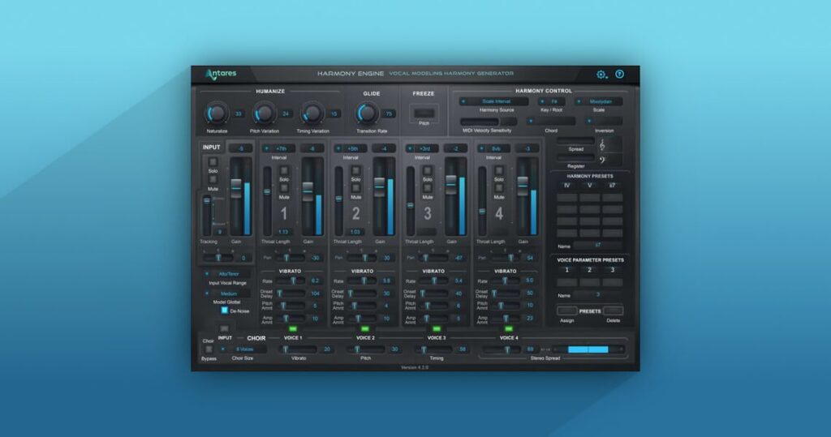
Task: Open the Choir Size dropdown
Action: click(x=243, y=349)
